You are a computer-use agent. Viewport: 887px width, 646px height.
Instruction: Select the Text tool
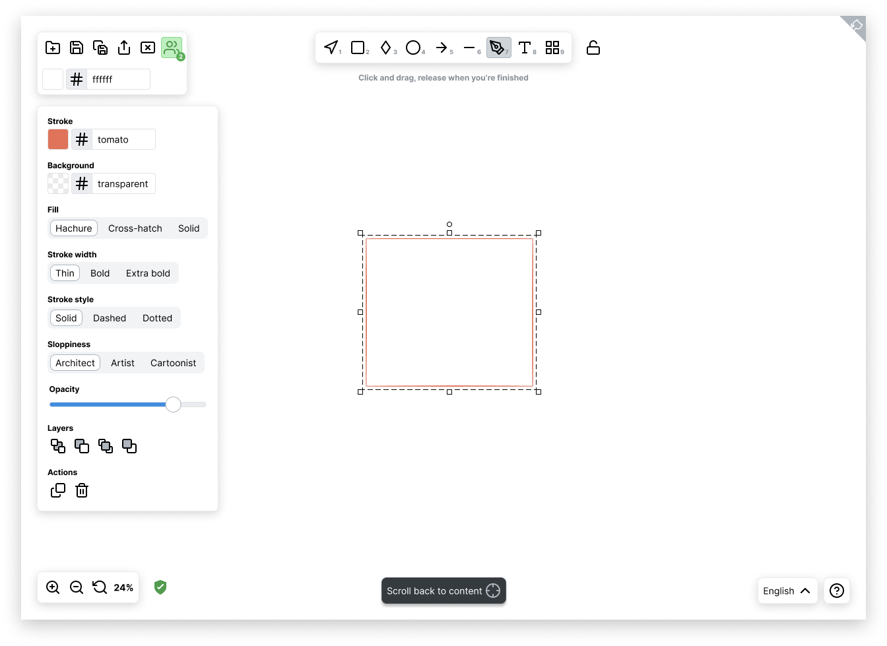525,47
